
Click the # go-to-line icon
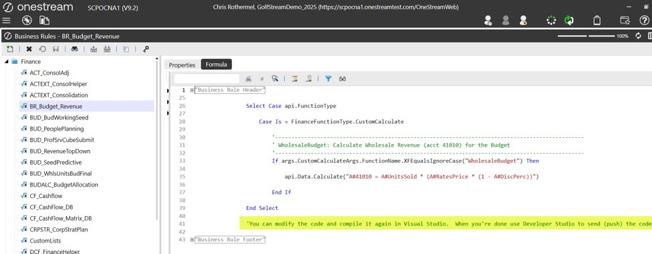(x=261, y=78)
